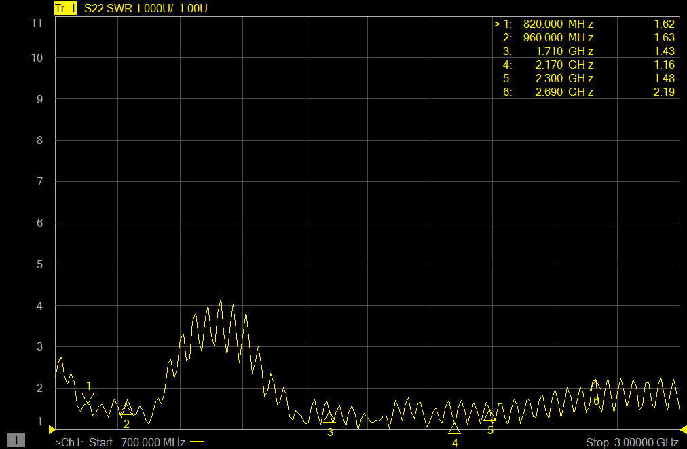Click the Start 700.000 MHz frequency label
Screen dimensions: 687x449
(x=136, y=442)
